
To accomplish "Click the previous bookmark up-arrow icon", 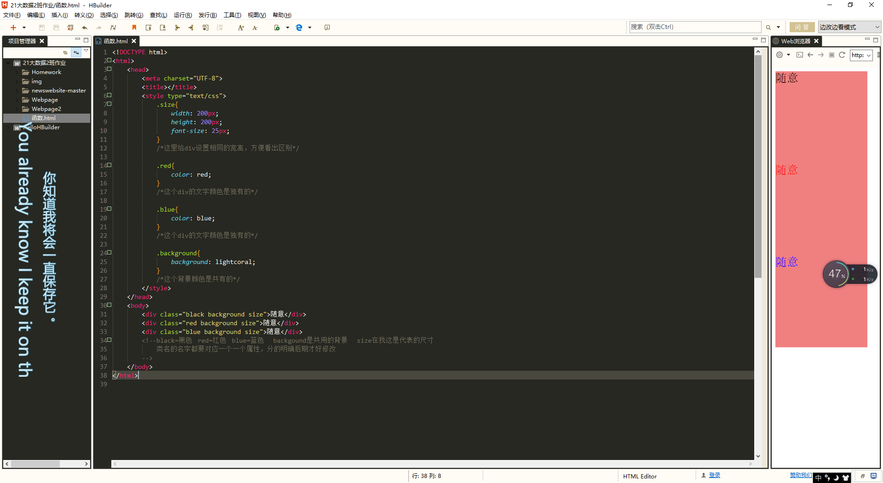I will [149, 28].
